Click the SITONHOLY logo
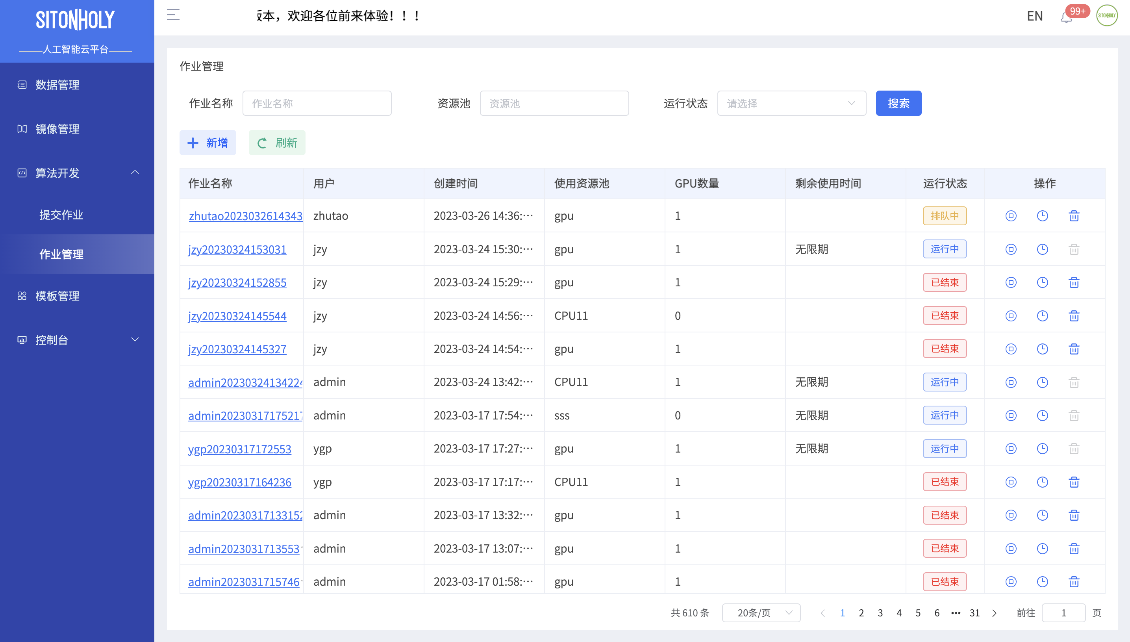This screenshot has width=1130, height=642. tap(75, 20)
